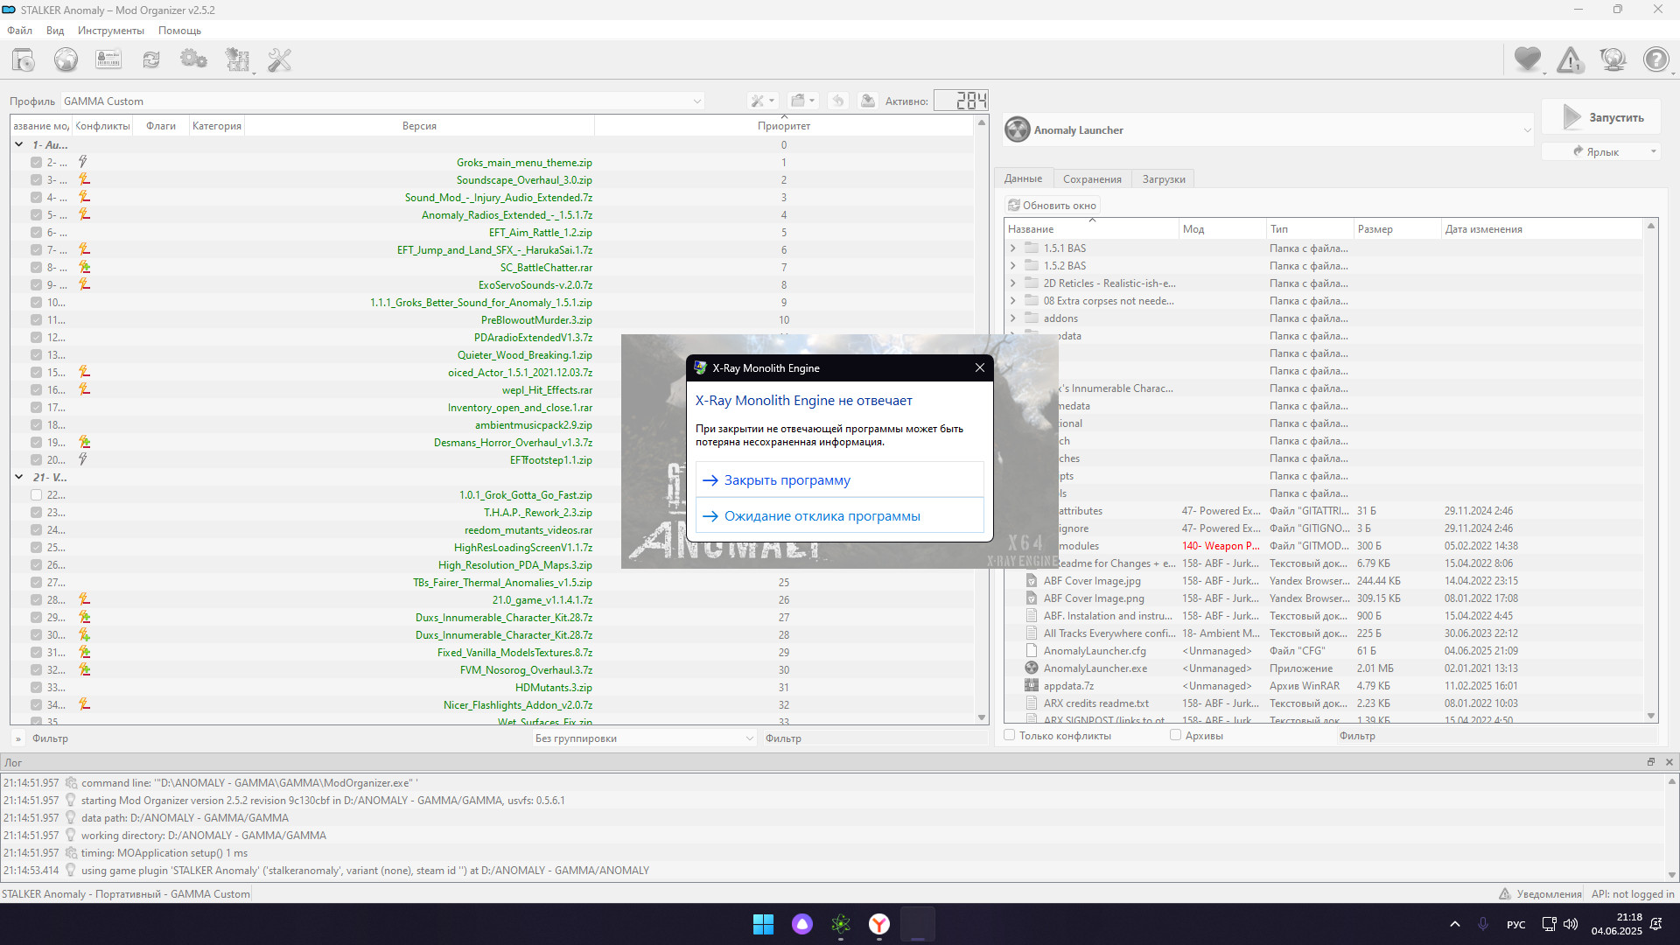Switch to the Загрузки tab
Image resolution: width=1680 pixels, height=945 pixels.
click(1164, 178)
